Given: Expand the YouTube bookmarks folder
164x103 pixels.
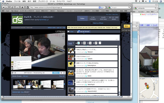Looking at the screenshot, I should (115, 11).
